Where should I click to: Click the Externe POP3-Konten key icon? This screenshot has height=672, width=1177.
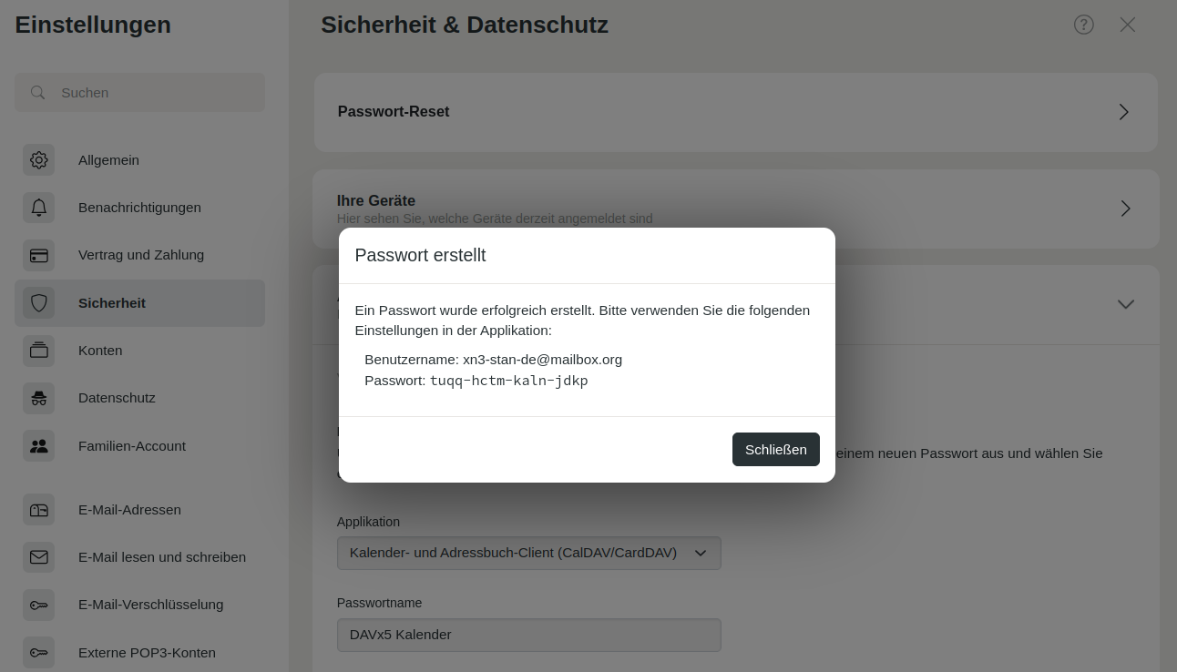tap(39, 653)
